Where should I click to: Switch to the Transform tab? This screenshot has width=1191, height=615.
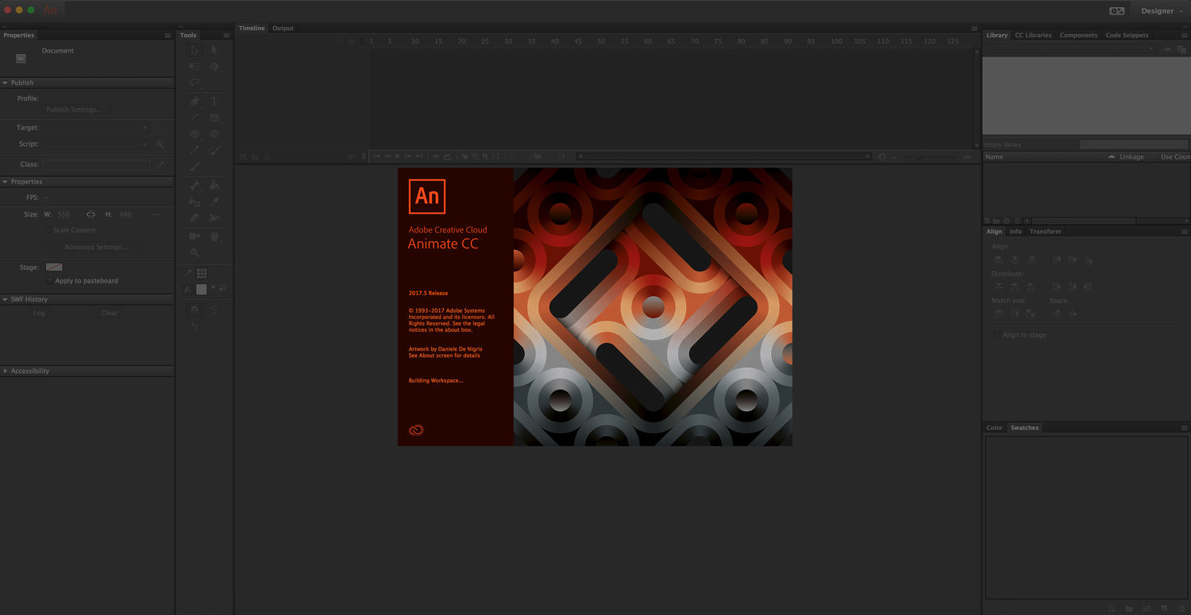1045,232
